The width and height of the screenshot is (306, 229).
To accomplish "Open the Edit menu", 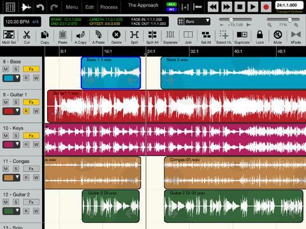I will 89,7.
